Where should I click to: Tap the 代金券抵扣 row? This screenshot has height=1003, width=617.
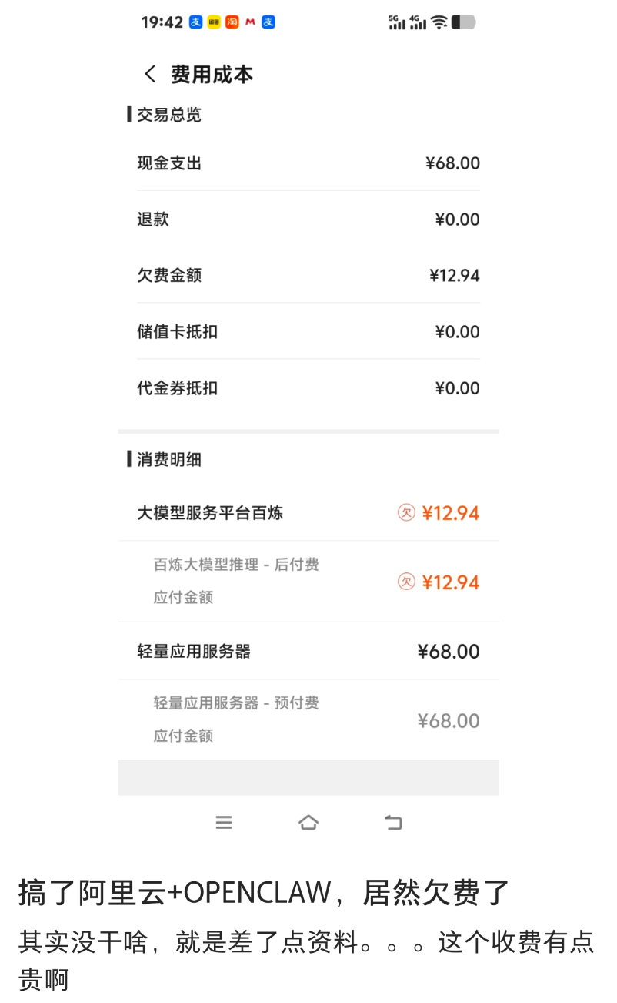308,388
